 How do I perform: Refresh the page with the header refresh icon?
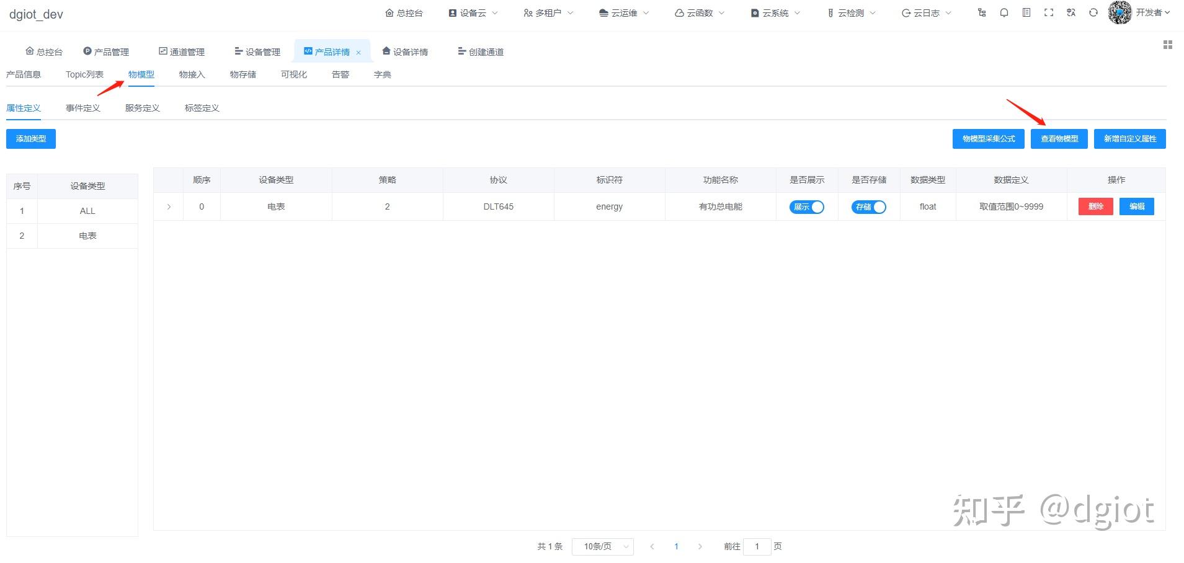pyautogui.click(x=1093, y=12)
